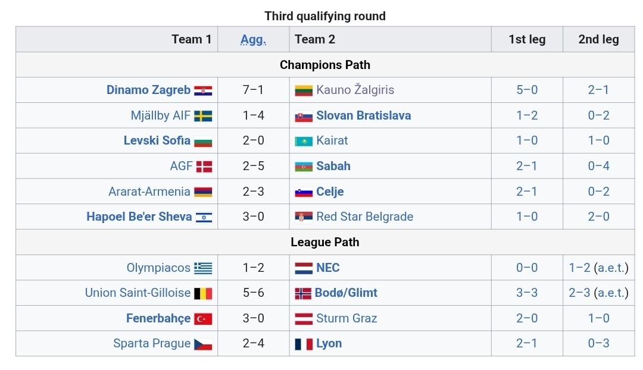Open the Agg. column header link

(253, 39)
